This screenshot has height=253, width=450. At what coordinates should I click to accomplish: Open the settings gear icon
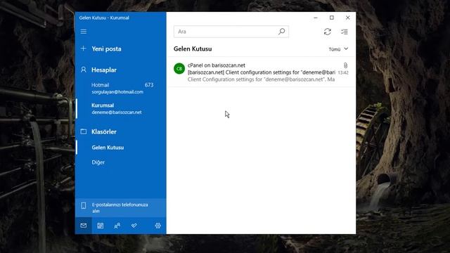tap(157, 226)
